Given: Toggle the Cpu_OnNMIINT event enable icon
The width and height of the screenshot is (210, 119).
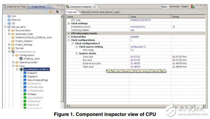Looking at the screenshot, I should pyautogui.click(x=25, y=98).
